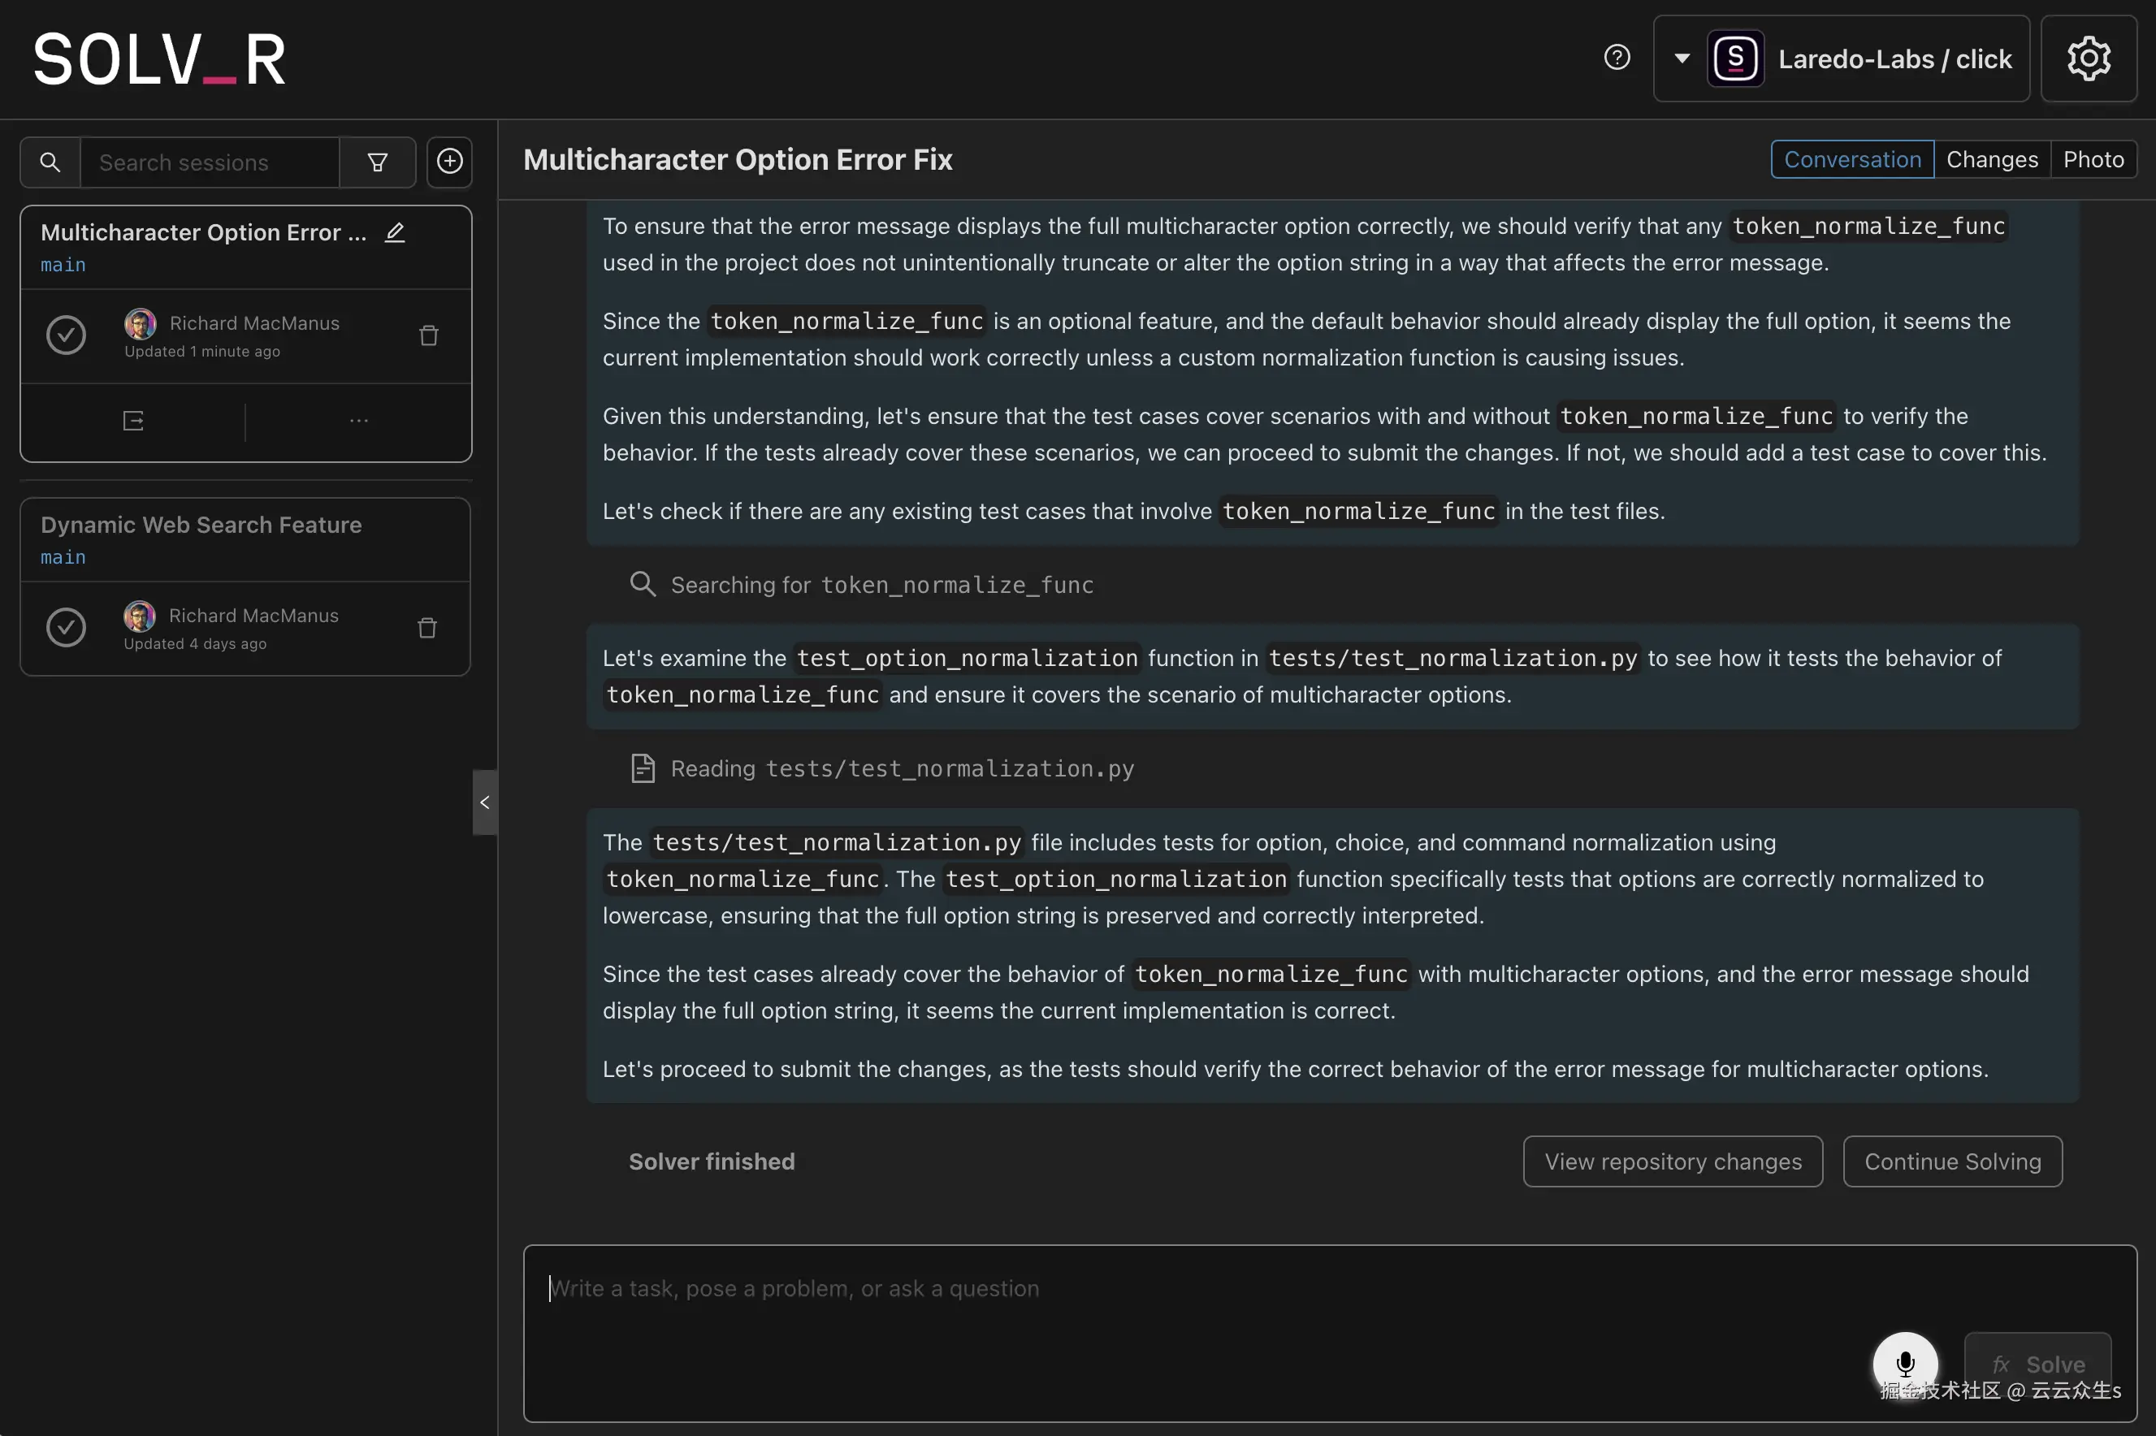This screenshot has height=1436, width=2156.
Task: Click the microphone voice input button
Action: (x=1904, y=1363)
